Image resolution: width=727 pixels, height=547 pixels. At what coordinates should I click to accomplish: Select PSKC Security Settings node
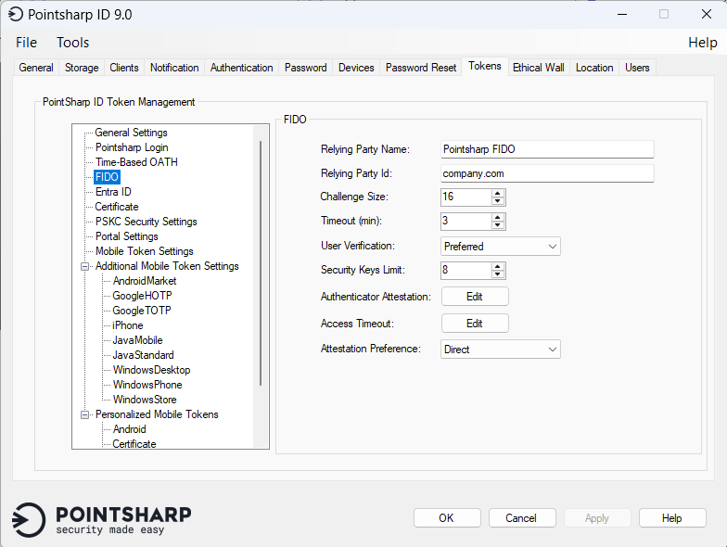tap(147, 222)
